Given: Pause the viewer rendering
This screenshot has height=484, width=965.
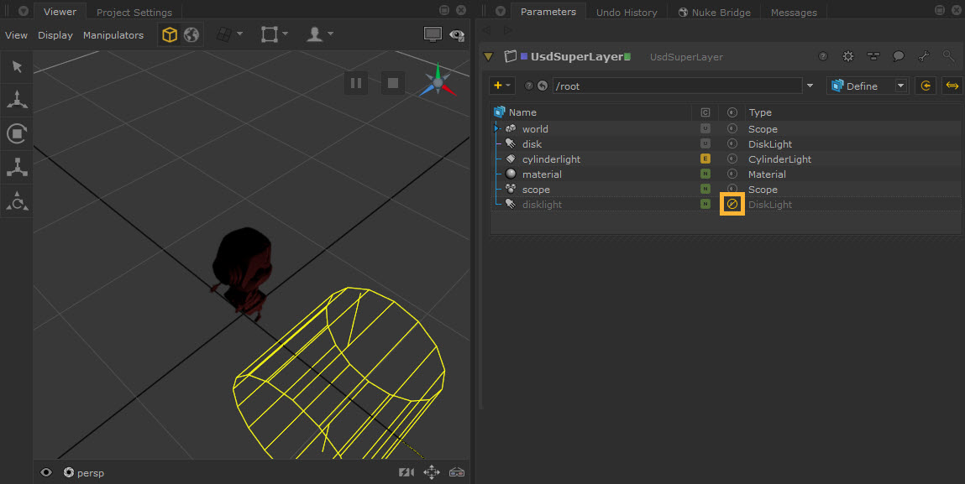Looking at the screenshot, I should pos(356,83).
